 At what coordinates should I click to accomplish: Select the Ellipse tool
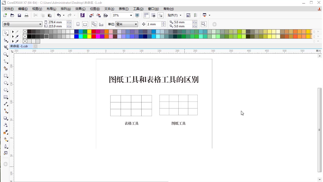pyautogui.click(x=6, y=83)
